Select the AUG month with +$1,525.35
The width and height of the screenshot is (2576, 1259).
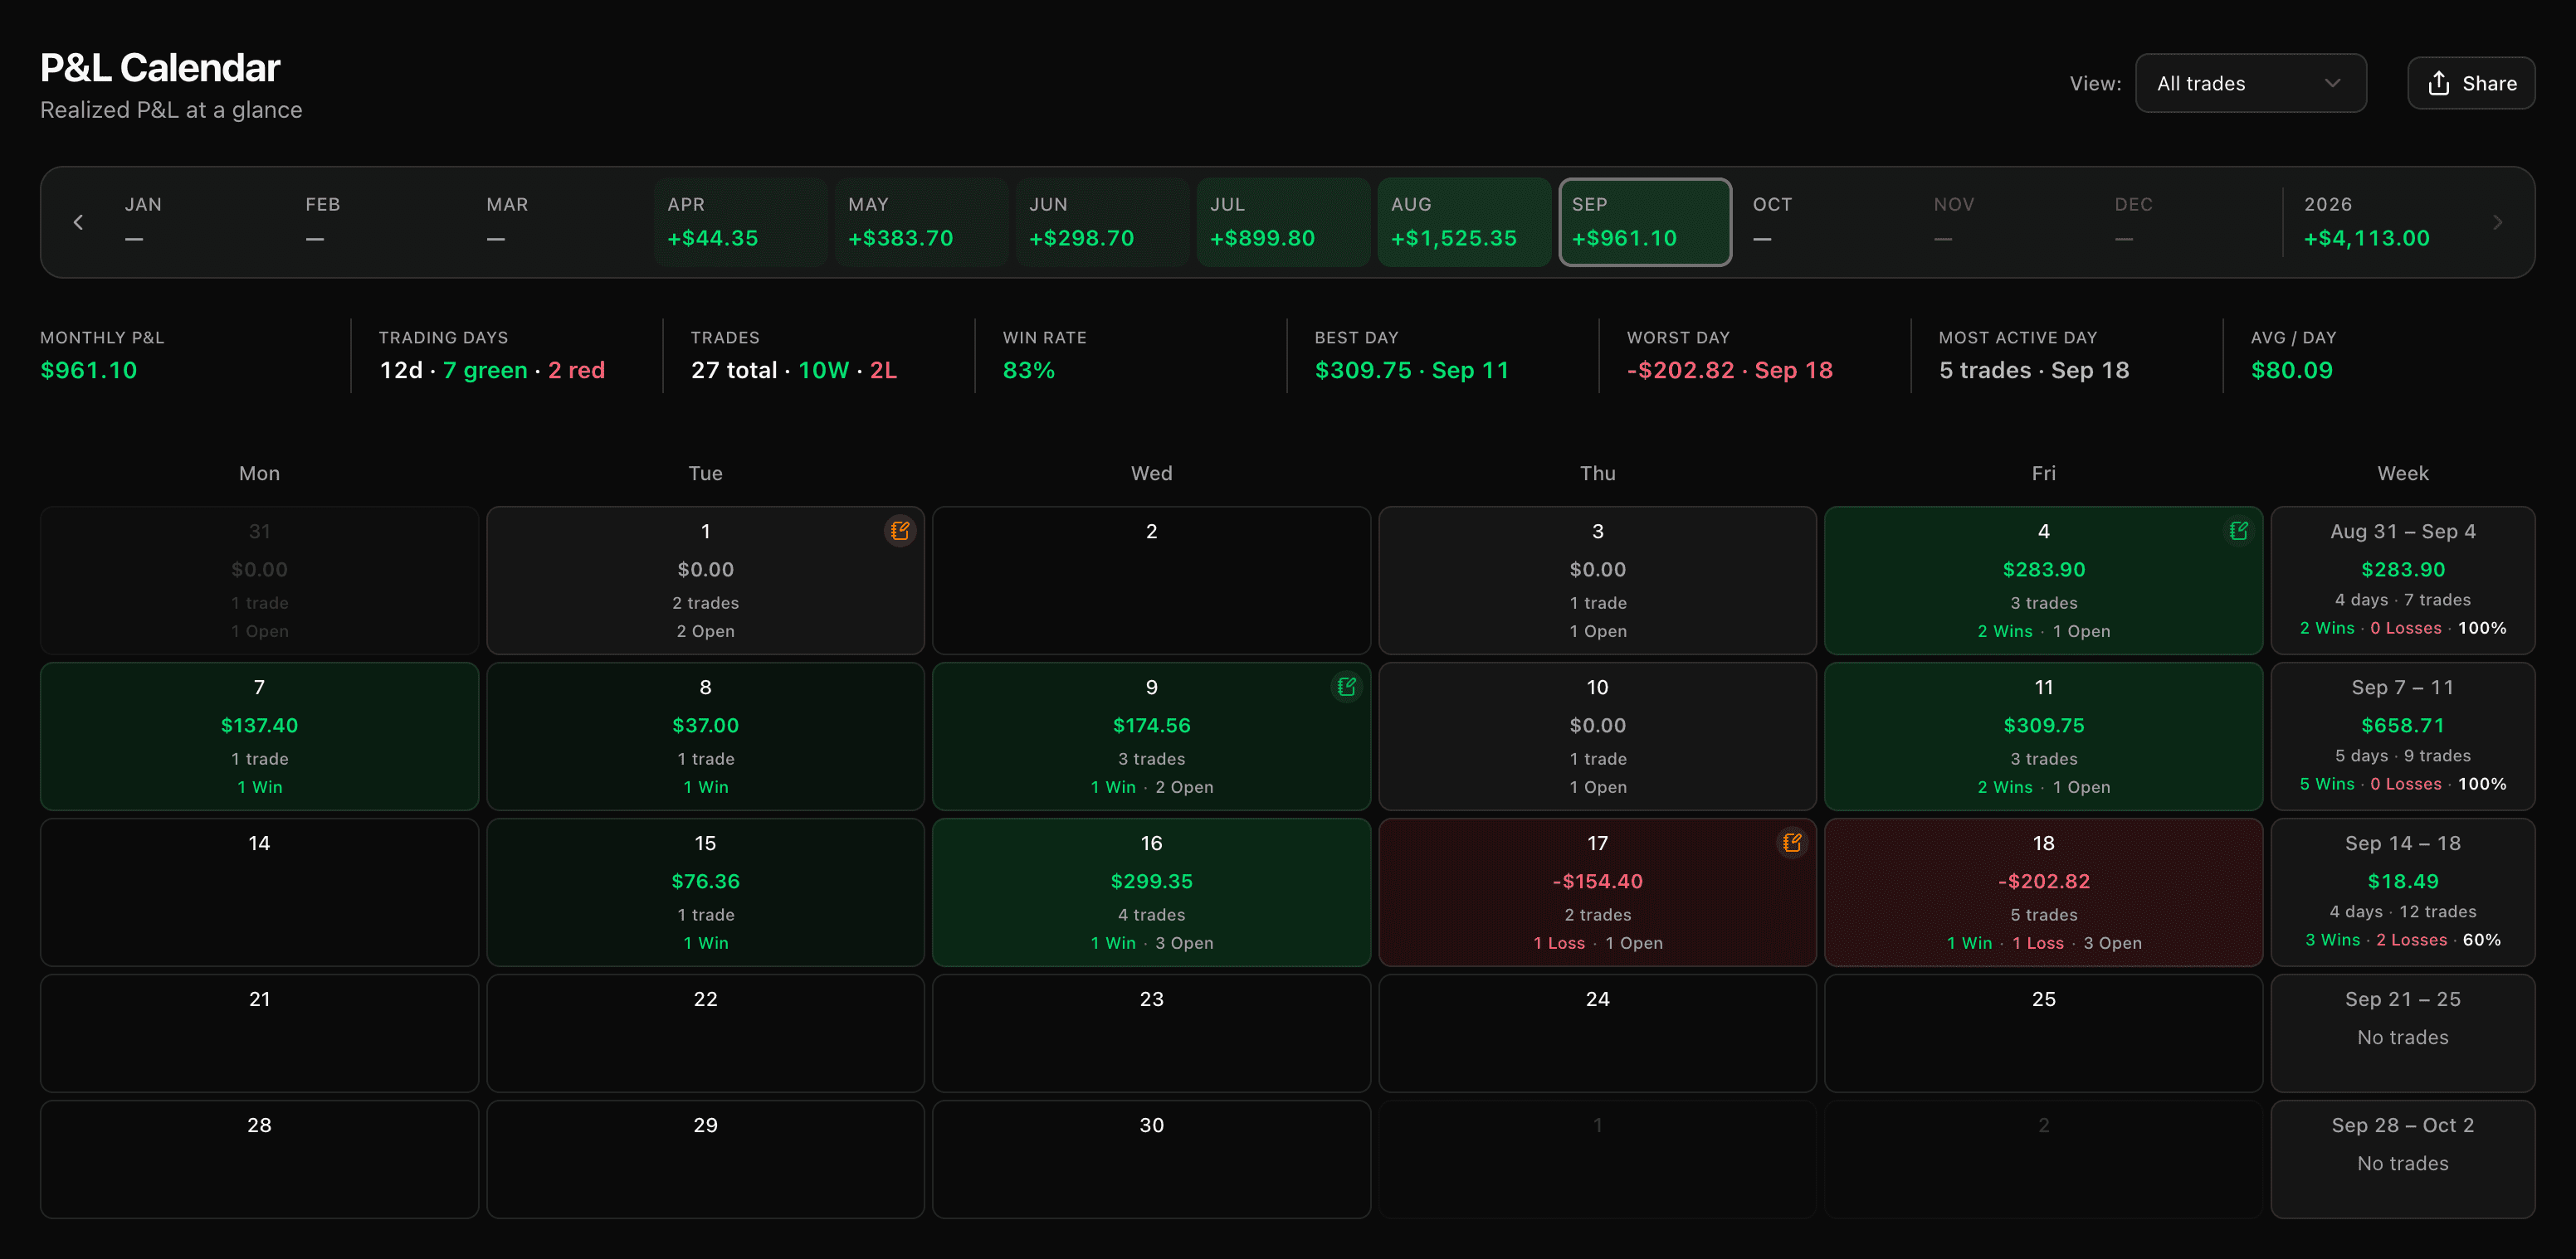pos(1465,221)
